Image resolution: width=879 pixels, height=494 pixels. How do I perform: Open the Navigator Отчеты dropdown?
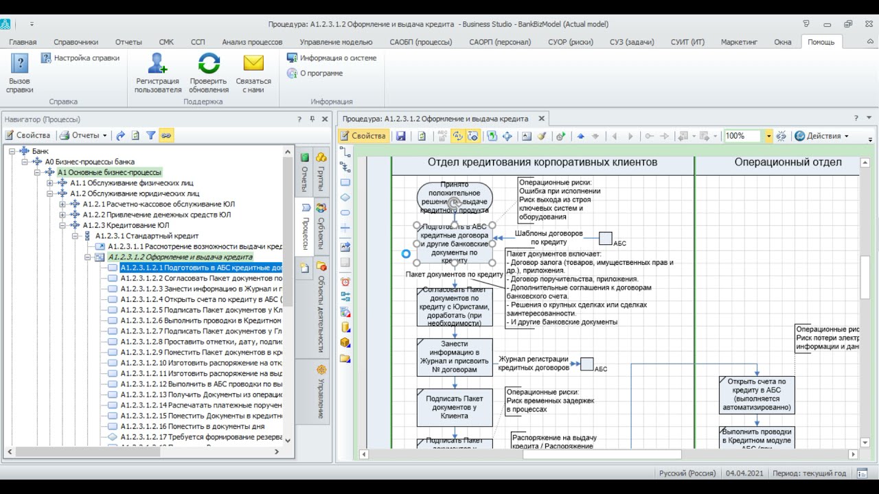click(x=83, y=135)
